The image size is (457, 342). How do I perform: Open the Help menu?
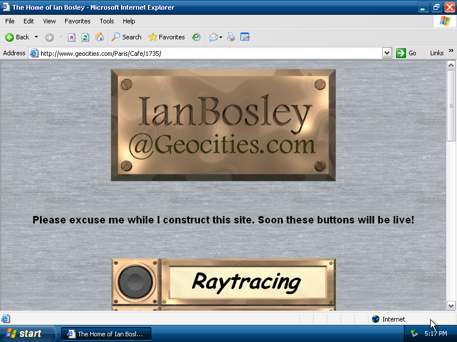click(129, 21)
